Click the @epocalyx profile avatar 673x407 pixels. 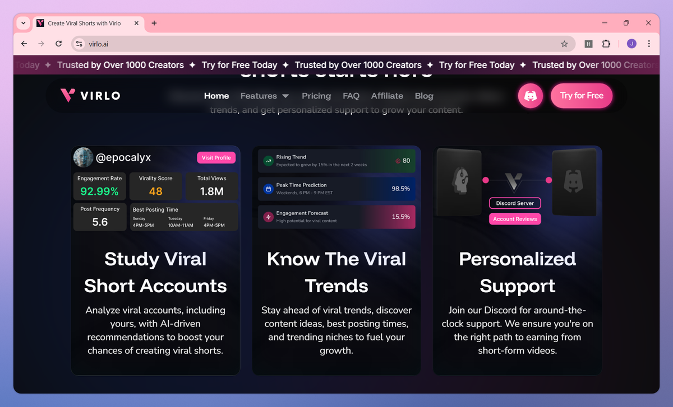83,157
